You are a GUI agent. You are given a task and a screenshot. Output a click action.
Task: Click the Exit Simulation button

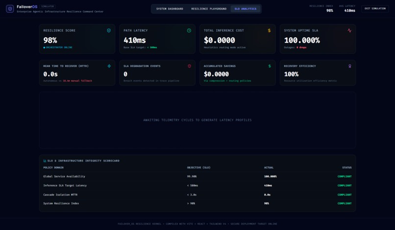(x=375, y=8)
